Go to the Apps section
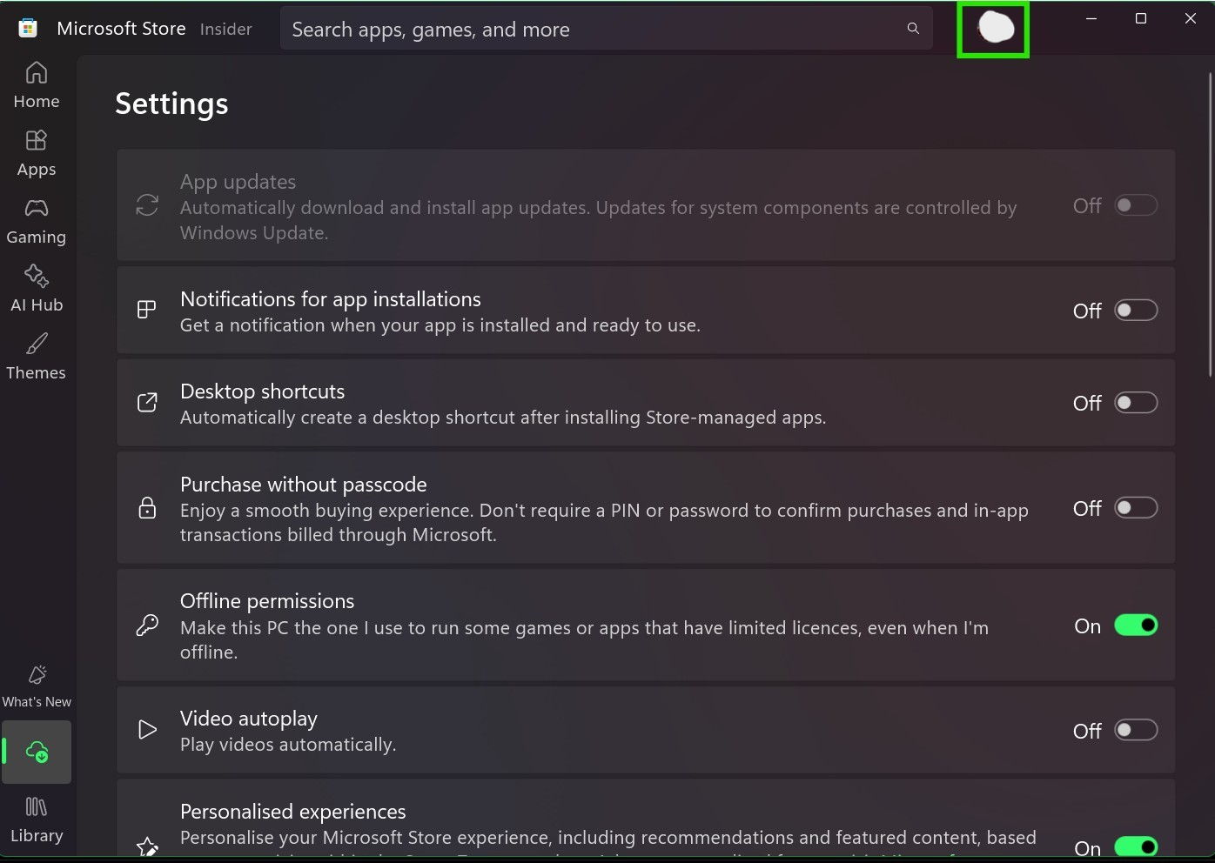The image size is (1215, 863). coord(37,152)
